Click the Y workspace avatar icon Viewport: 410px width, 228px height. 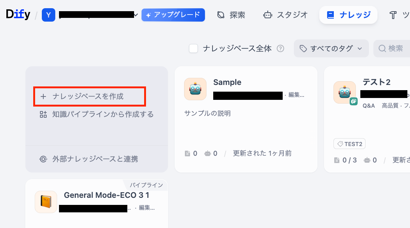[x=49, y=15]
